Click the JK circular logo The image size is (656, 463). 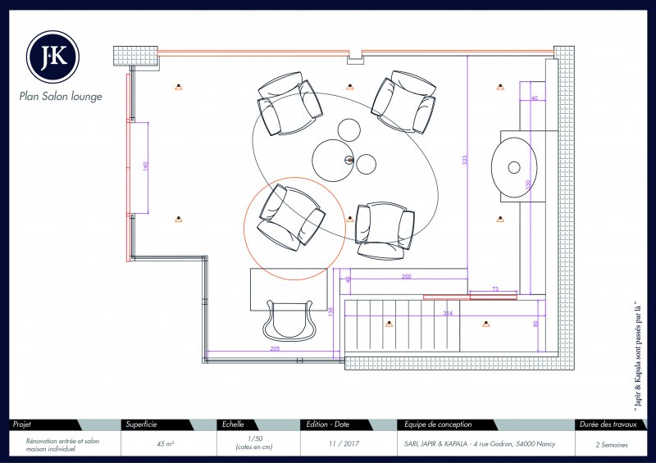pos(52,55)
